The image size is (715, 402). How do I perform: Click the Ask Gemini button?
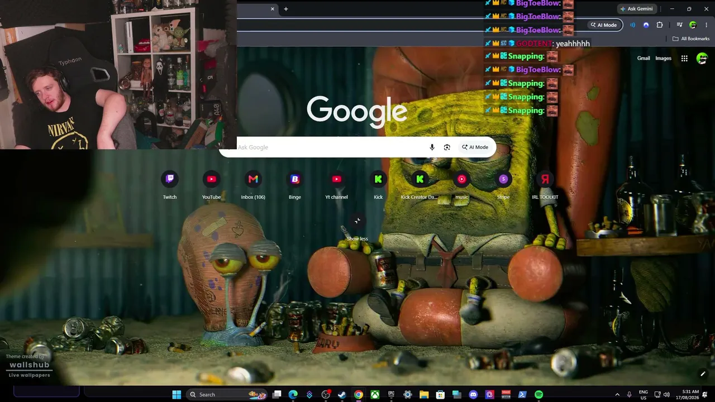(x=637, y=9)
